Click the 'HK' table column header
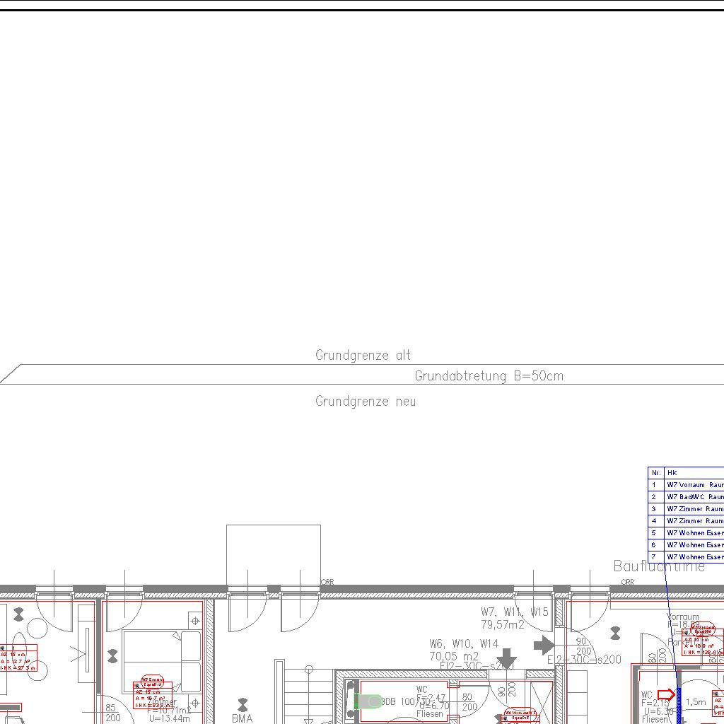 [672, 473]
